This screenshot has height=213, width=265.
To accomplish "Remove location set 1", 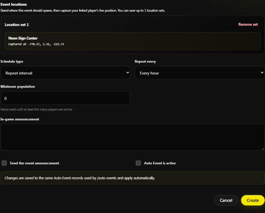I will (248, 24).
